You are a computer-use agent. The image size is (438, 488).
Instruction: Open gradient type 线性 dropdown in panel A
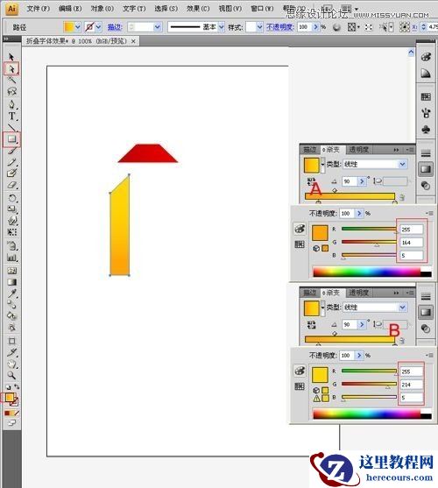point(403,164)
